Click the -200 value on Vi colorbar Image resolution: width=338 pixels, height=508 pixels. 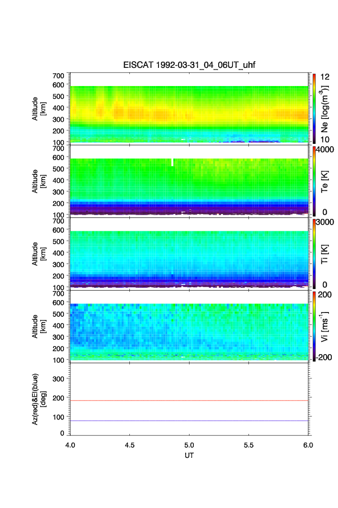point(324,357)
